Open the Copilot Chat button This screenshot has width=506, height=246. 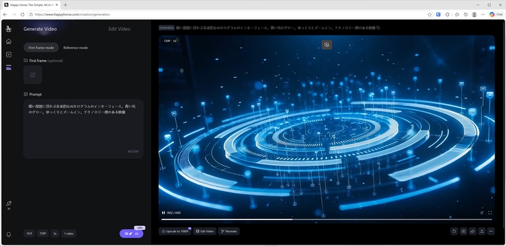tap(496, 15)
